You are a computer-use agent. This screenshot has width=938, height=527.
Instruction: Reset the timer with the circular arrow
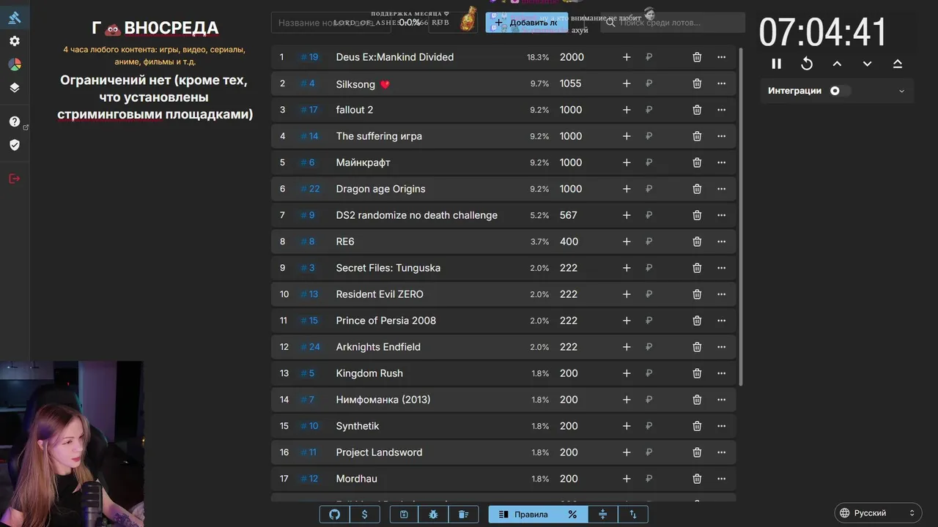click(807, 64)
